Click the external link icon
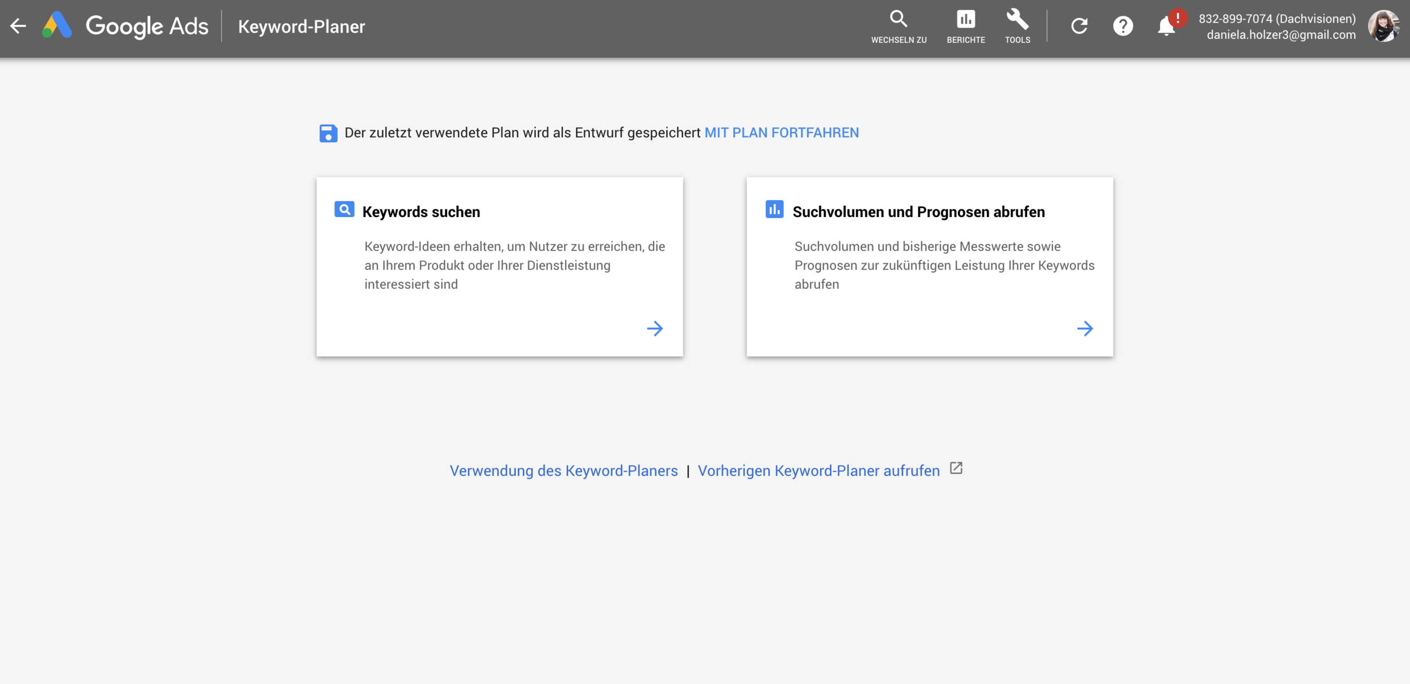The height and width of the screenshot is (684, 1410). [956, 469]
